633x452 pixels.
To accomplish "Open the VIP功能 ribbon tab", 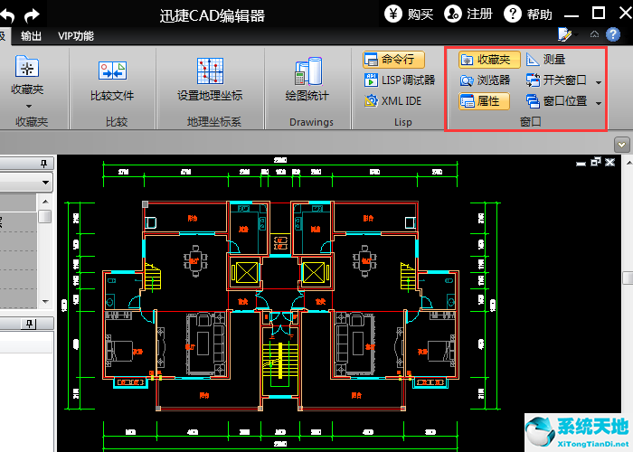I will (x=75, y=36).
